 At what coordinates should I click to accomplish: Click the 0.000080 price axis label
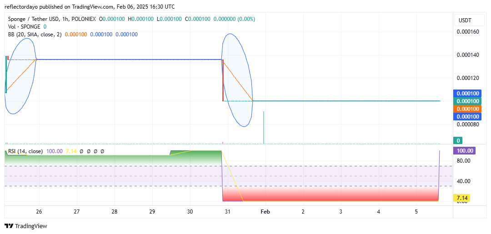click(x=468, y=124)
